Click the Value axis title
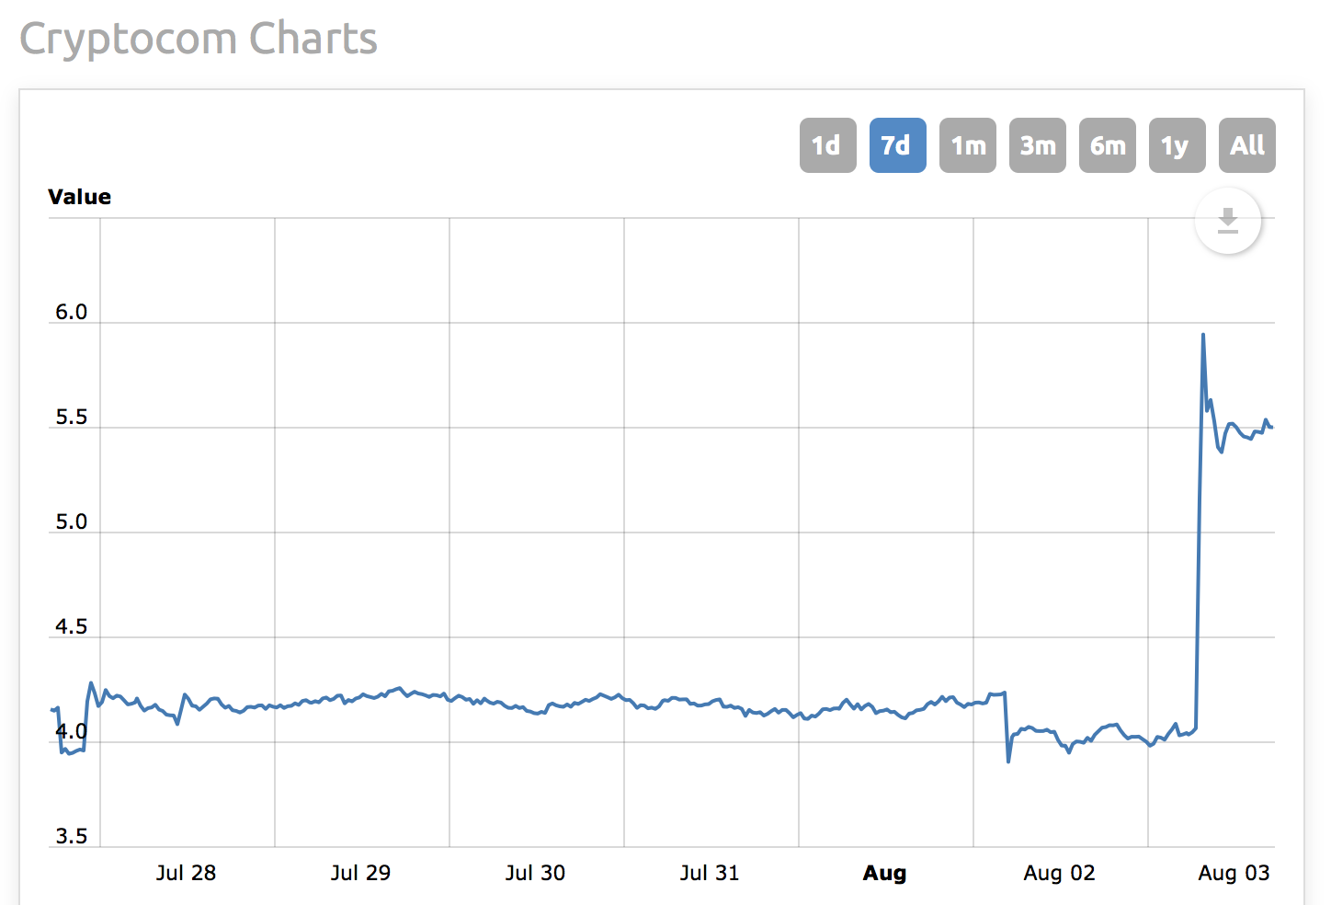 (x=79, y=197)
